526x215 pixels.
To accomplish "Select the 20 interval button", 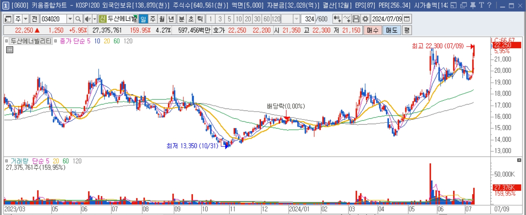I will pyautogui.click(x=248, y=19).
